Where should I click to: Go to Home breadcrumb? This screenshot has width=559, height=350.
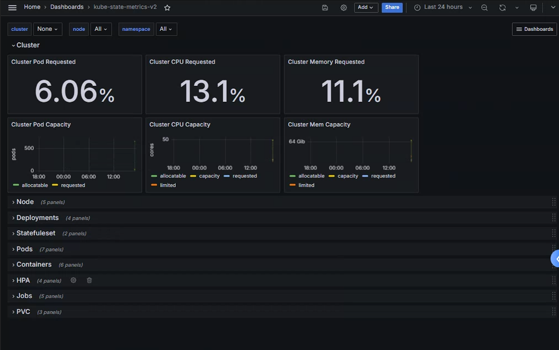click(x=32, y=7)
